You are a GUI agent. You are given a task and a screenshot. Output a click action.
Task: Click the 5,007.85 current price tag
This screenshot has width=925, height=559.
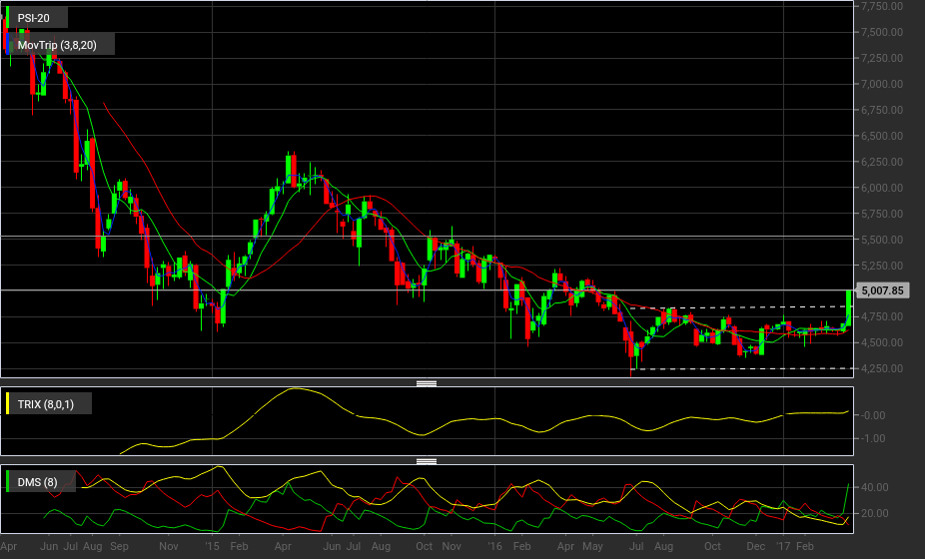pos(882,290)
